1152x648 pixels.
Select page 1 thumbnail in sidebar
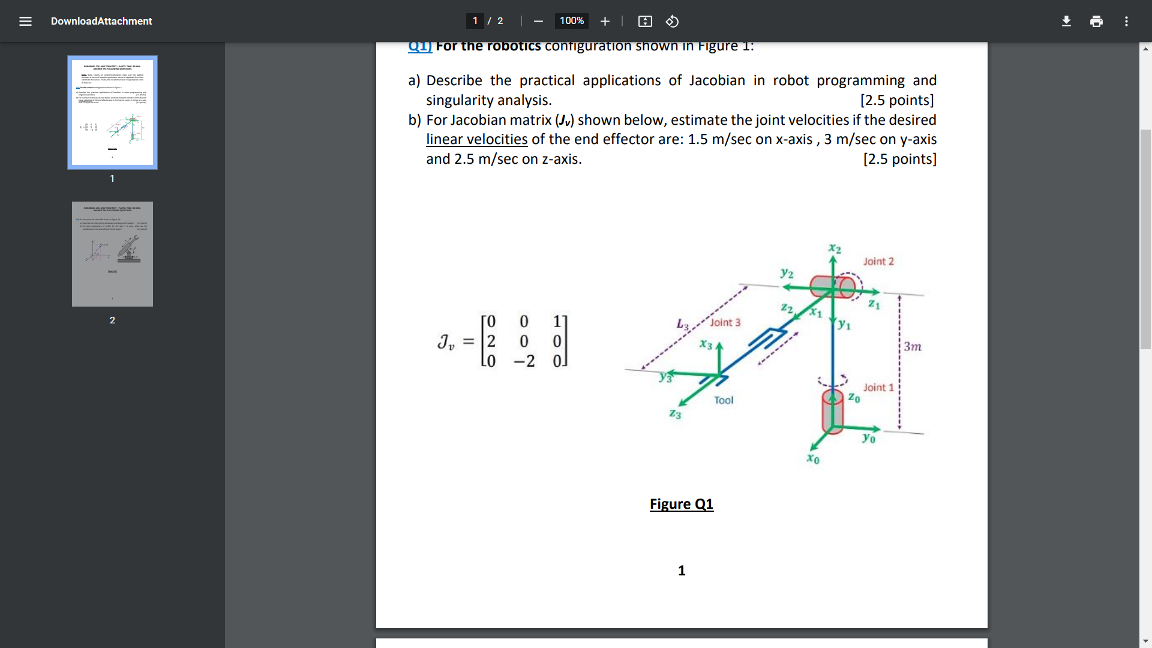click(x=112, y=112)
